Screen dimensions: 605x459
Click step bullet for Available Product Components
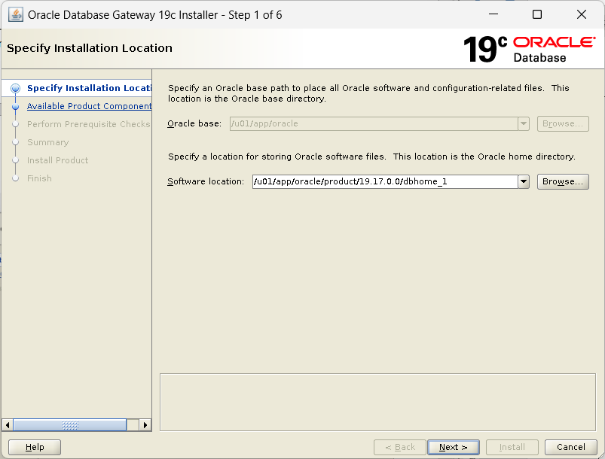point(15,106)
